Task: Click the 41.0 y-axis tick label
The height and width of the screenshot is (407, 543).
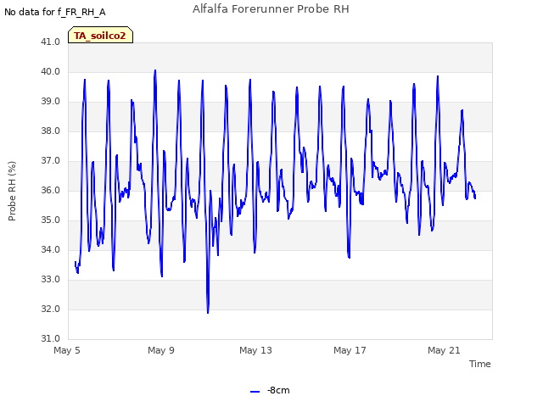Action: coord(51,42)
